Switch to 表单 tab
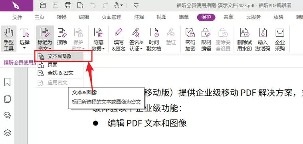 (x=184, y=17)
